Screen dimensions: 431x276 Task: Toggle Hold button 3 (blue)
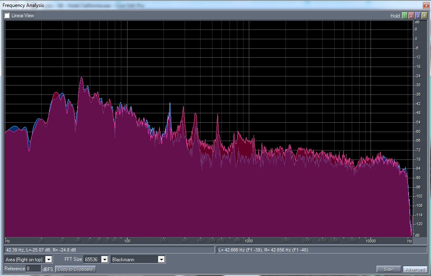coord(418,16)
